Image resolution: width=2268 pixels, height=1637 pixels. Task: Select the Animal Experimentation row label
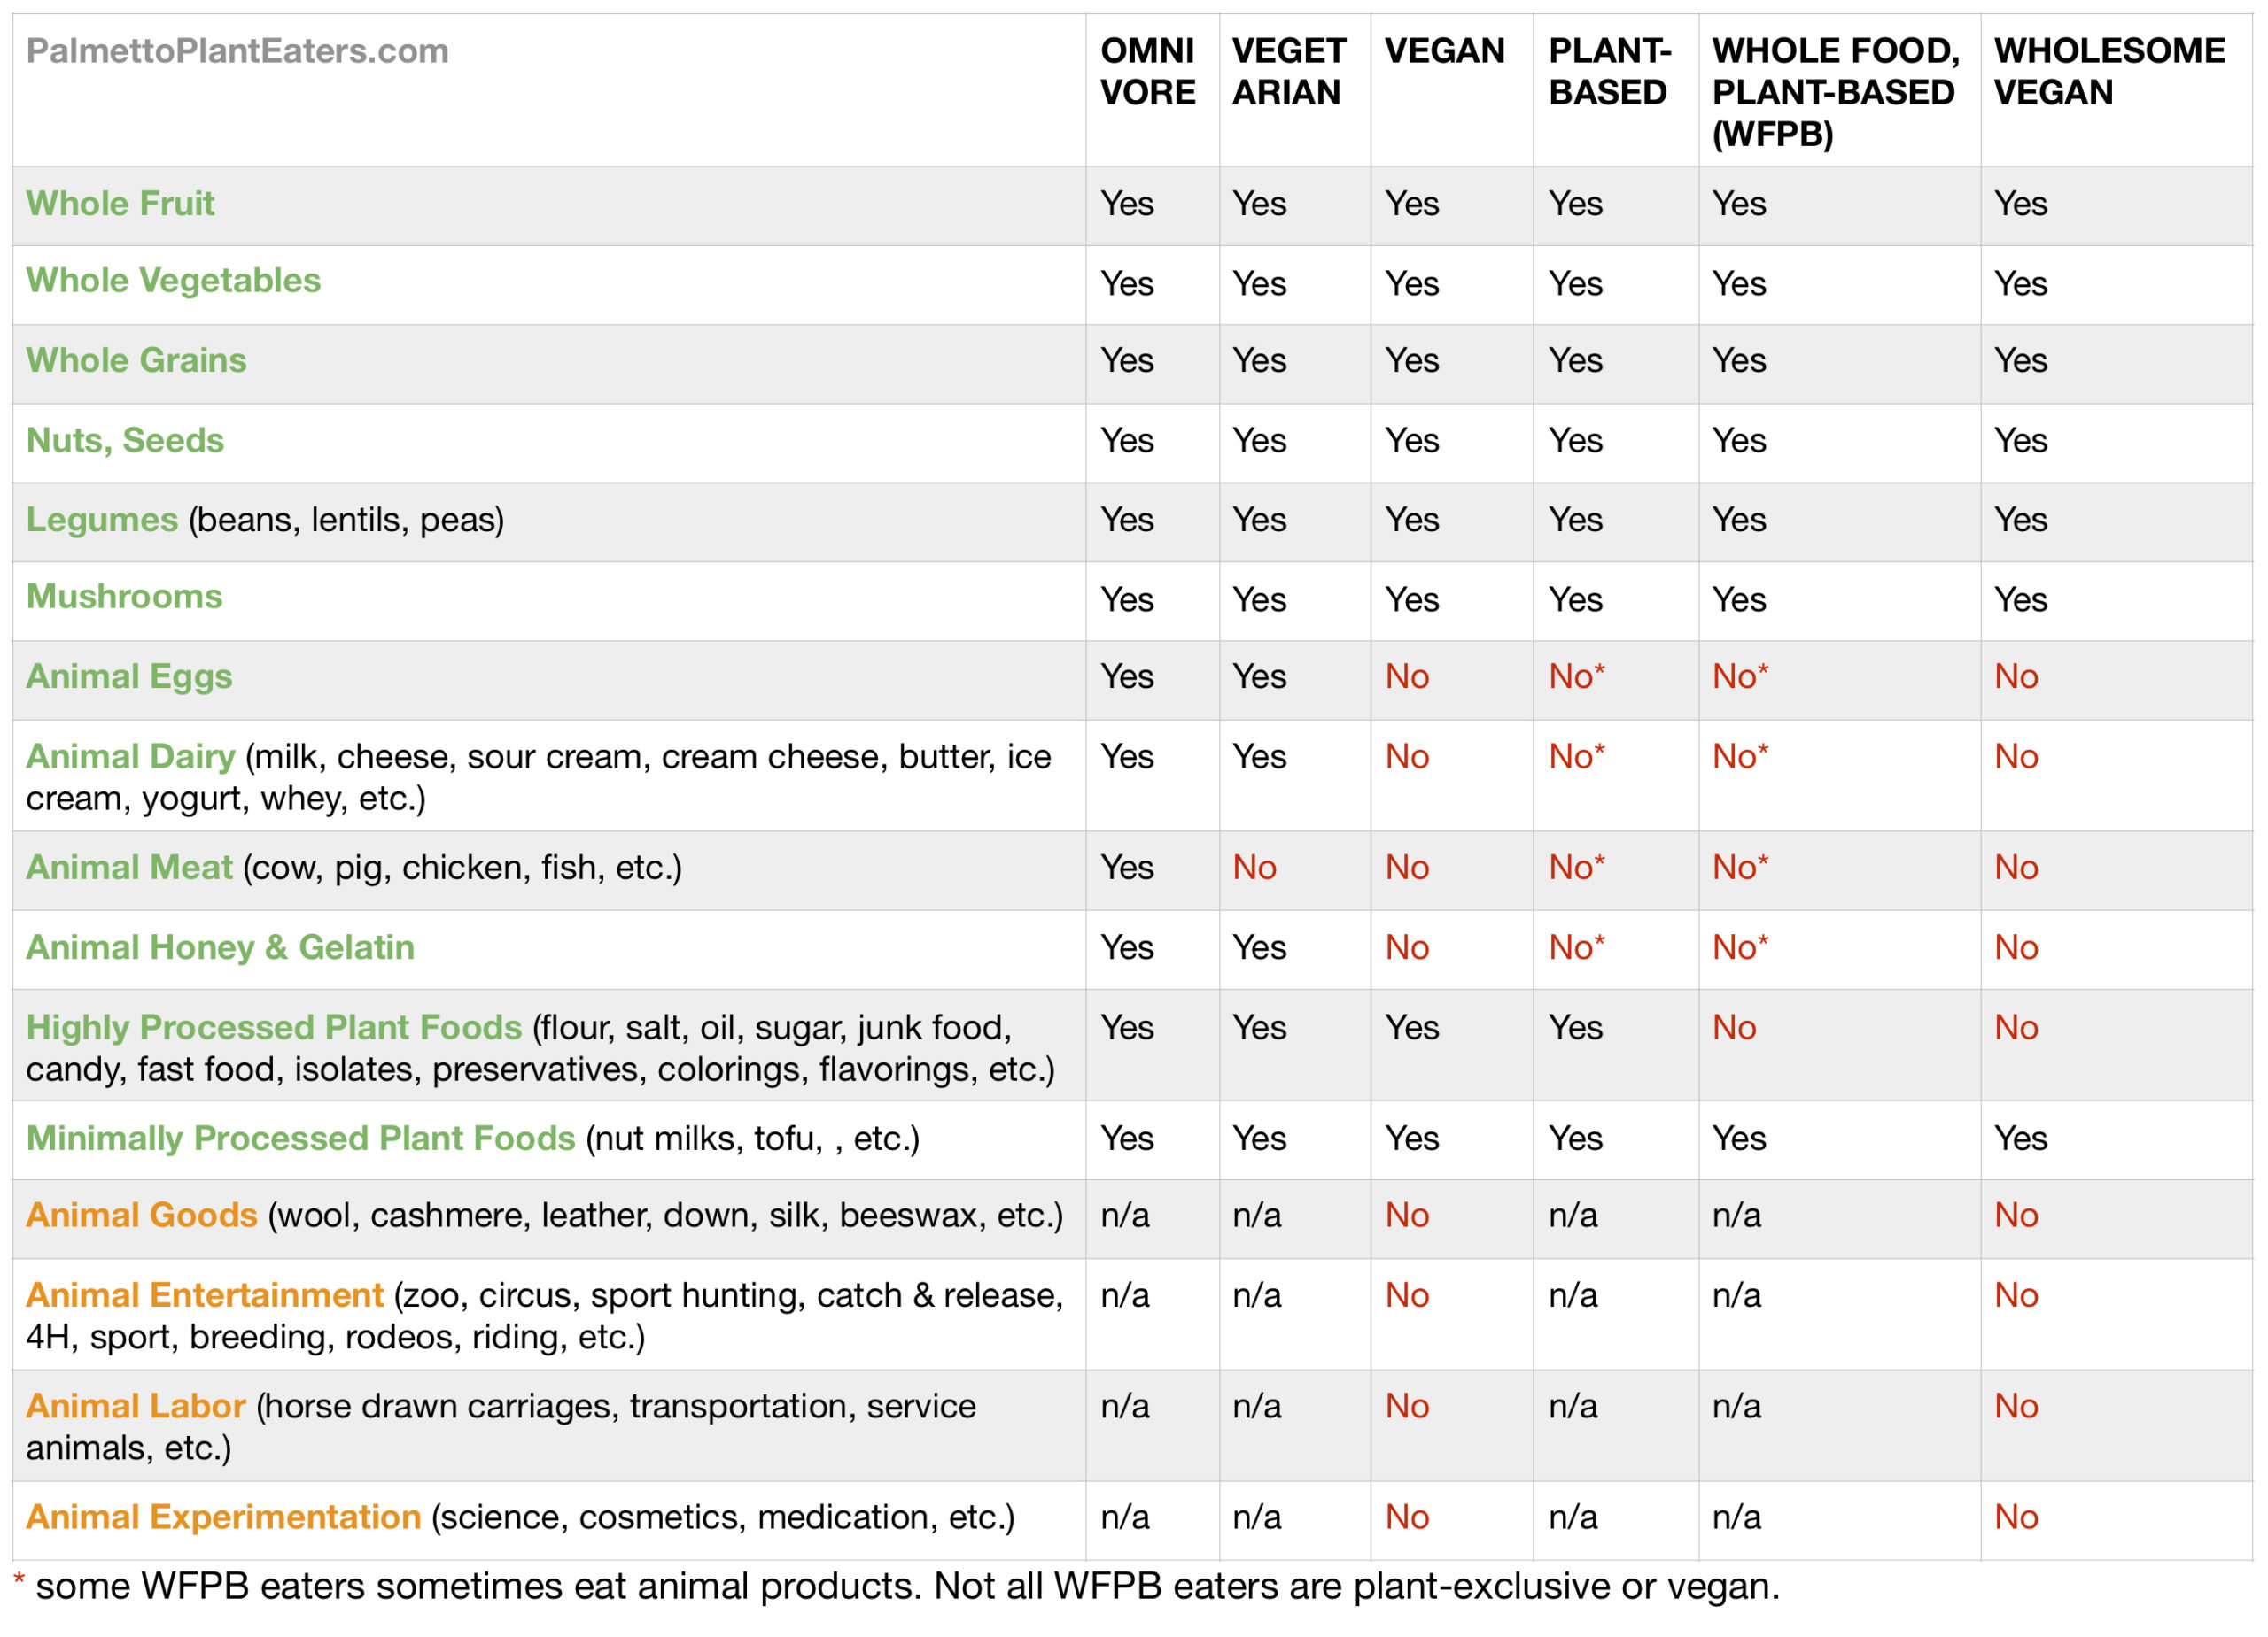pos(223,1518)
